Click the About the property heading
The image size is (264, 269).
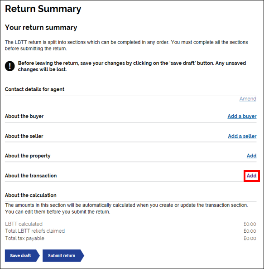pyautogui.click(x=28, y=156)
